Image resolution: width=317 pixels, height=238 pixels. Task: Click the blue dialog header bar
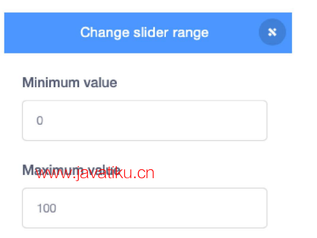click(148, 33)
